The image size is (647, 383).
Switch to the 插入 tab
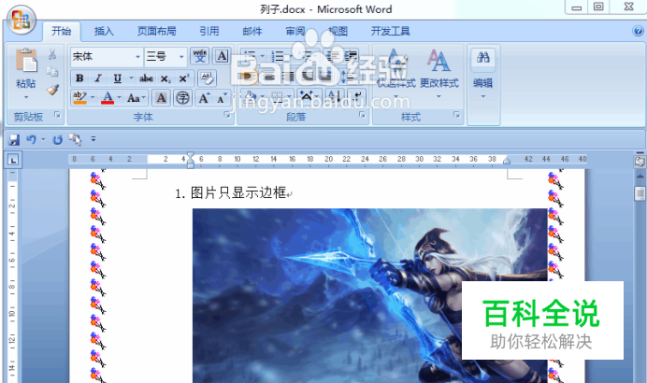[104, 32]
